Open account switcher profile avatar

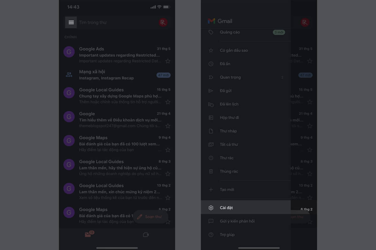pos(163,22)
